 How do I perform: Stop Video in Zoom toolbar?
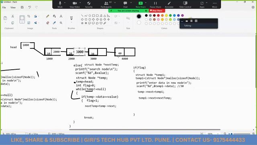pyautogui.click(x=75, y=4)
